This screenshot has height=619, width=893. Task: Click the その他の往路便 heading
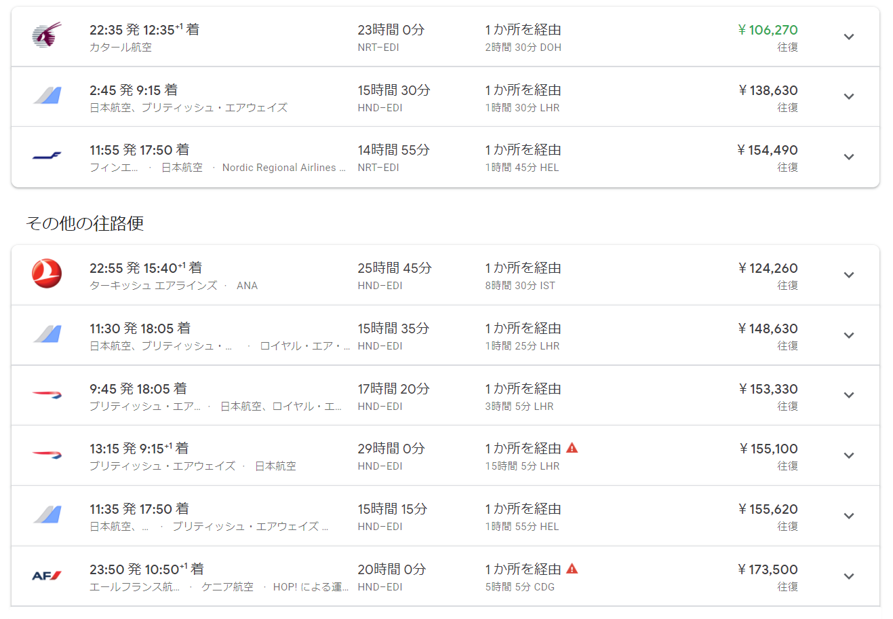tap(85, 223)
